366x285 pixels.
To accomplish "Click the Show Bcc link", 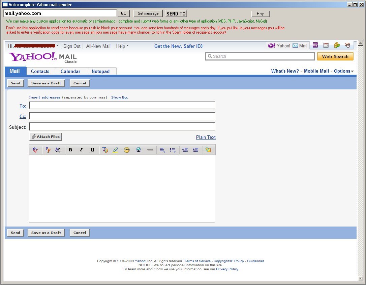I will click(119, 97).
